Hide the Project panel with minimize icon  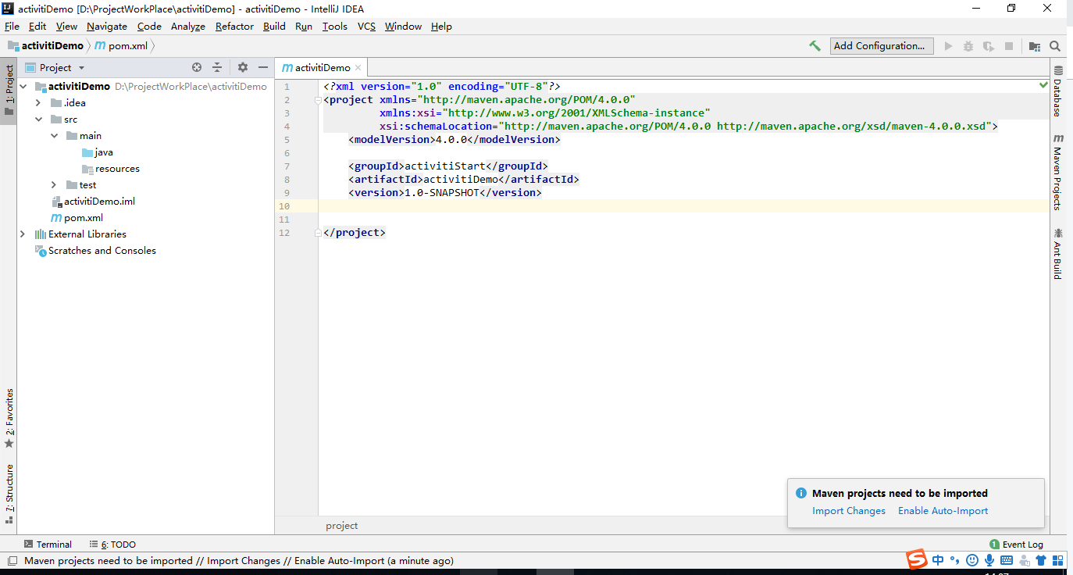pos(263,67)
